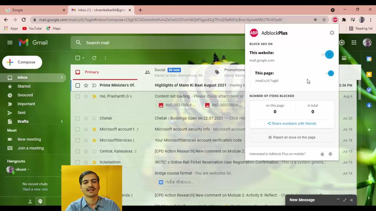The height and width of the screenshot is (211, 376).
Task: Open the YouTube bookmark
Action: pyautogui.click(x=32, y=28)
